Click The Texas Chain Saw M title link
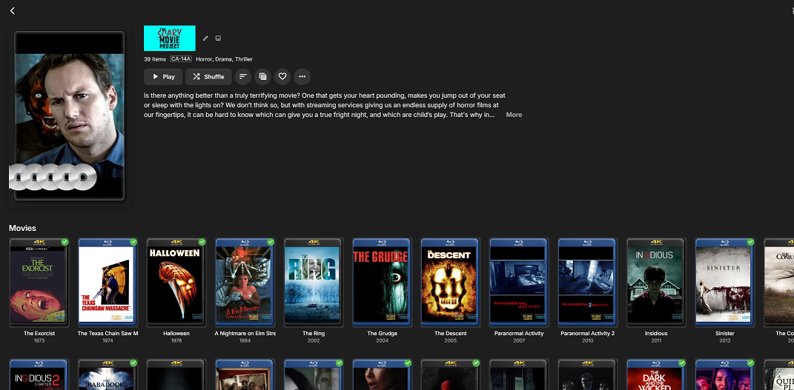Screen dimensions: 794x390 coord(107,334)
